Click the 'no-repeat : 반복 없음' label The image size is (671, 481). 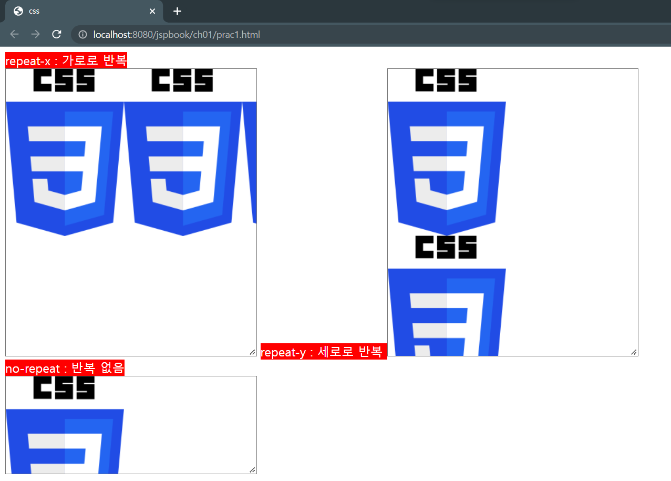[65, 368]
